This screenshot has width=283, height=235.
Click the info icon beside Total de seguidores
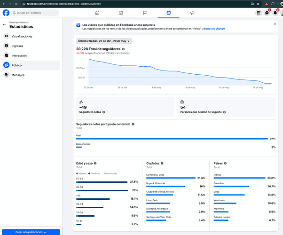[x=124, y=49]
